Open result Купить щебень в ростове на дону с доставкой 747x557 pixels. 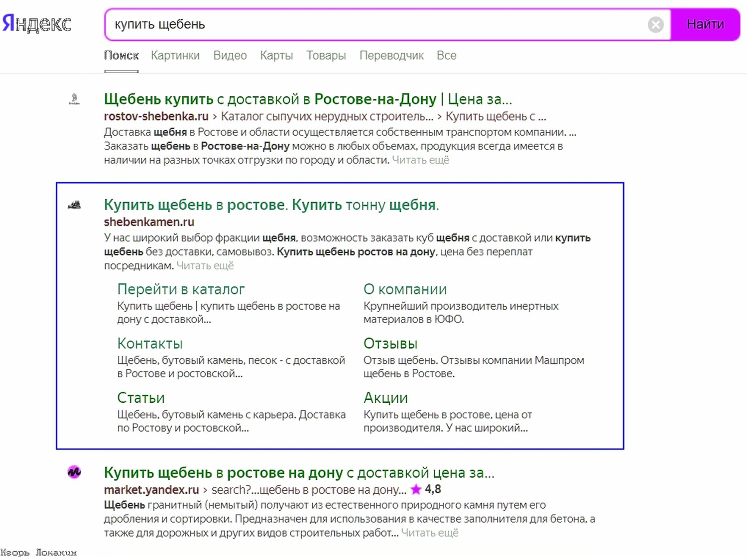click(x=299, y=472)
